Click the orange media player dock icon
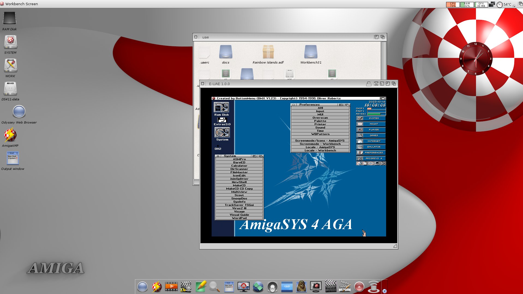Viewport: 523px width, 294px height. tap(171, 287)
